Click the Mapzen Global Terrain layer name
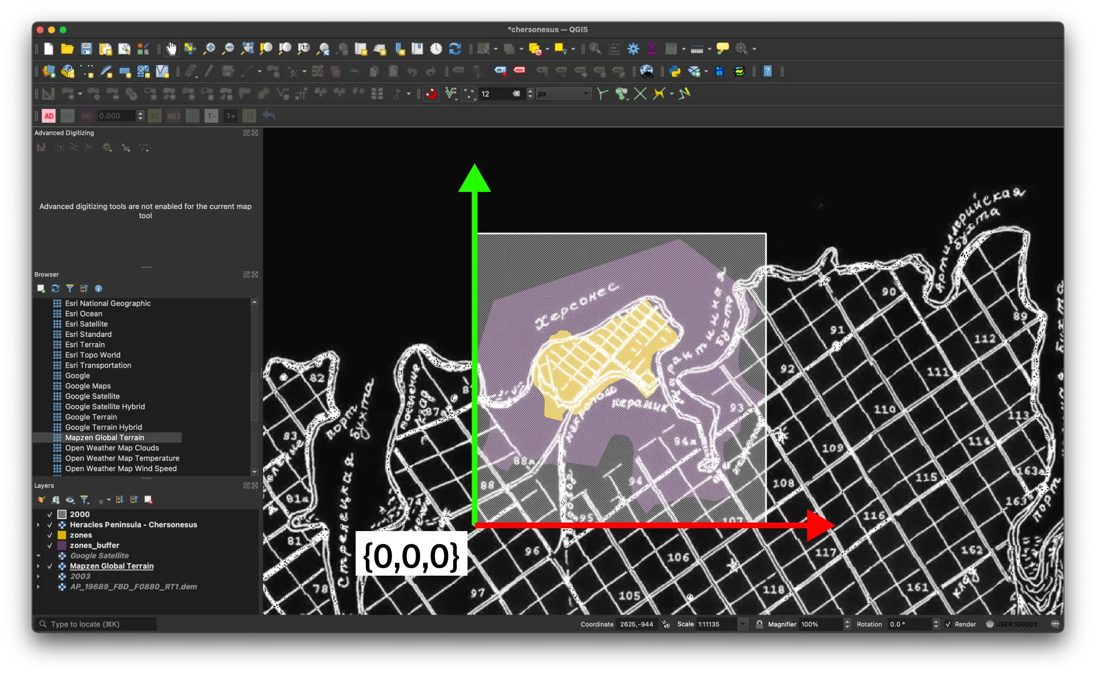The width and height of the screenshot is (1096, 687). click(112, 566)
